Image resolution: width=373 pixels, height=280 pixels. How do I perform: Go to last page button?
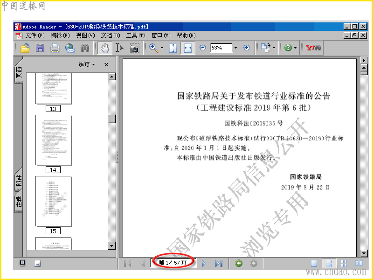[219, 263]
